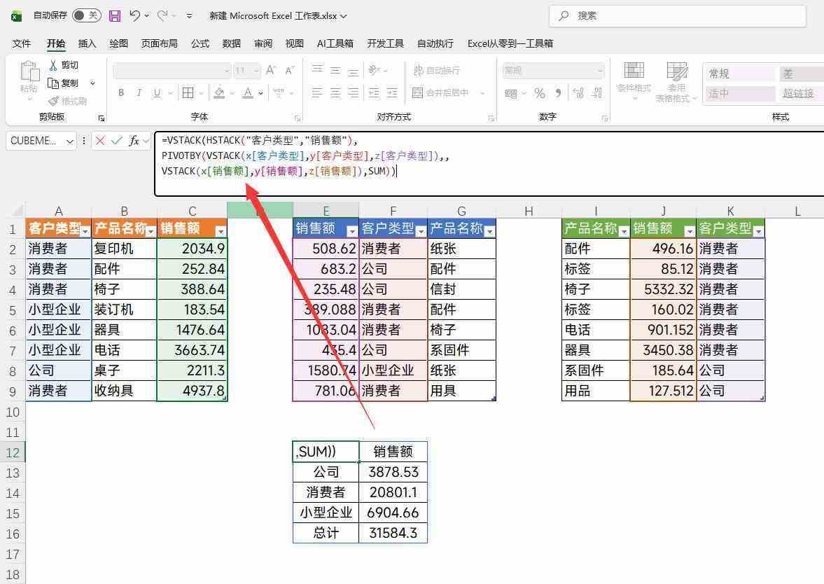Click the Merge and Center button

(440, 93)
